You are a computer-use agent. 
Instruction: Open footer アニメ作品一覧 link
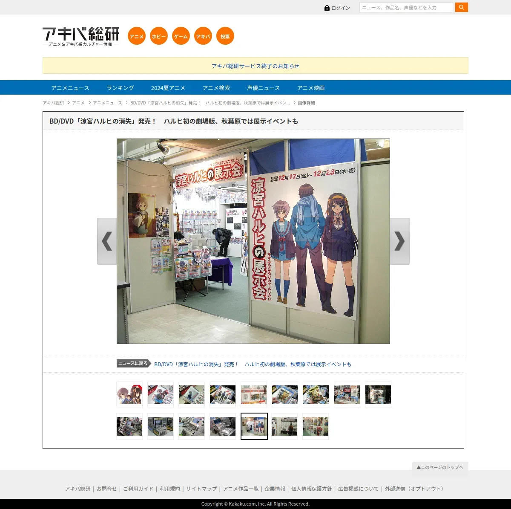point(241,489)
